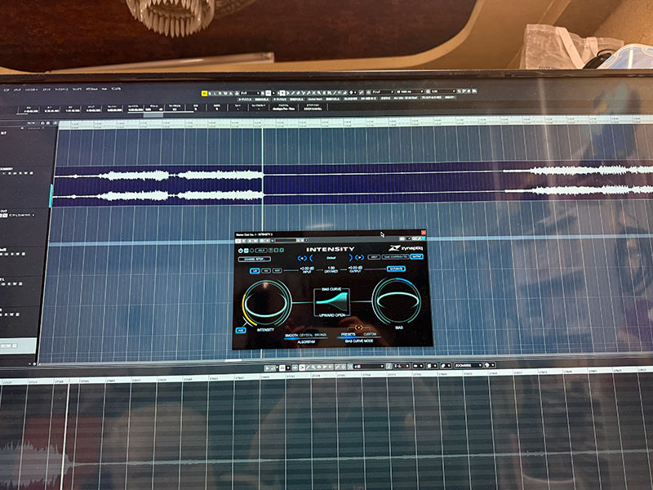Toggle the AGC button beside the Intensity knob
The height and width of the screenshot is (490, 653).
click(x=241, y=331)
